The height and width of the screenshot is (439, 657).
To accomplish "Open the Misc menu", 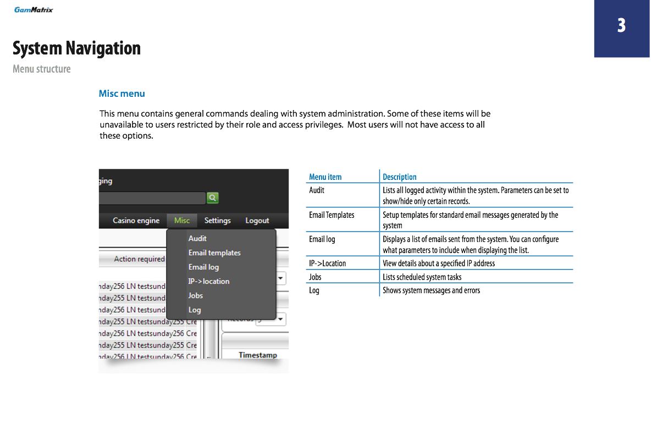I will [x=182, y=221].
